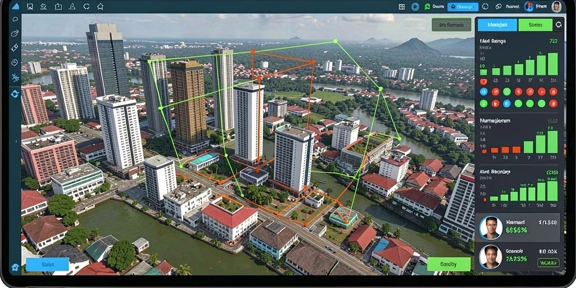Go to home via the house icon

coord(100,6)
